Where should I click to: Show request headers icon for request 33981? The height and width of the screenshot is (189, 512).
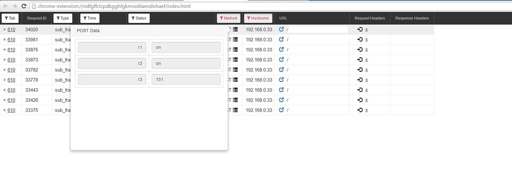360,39
